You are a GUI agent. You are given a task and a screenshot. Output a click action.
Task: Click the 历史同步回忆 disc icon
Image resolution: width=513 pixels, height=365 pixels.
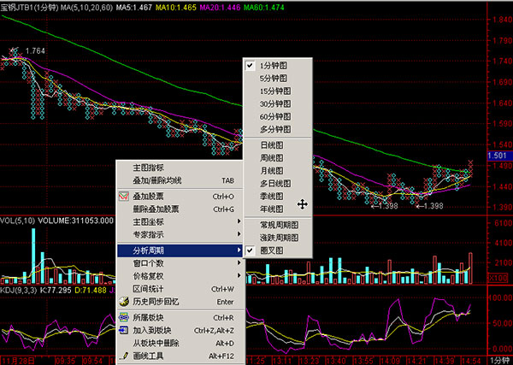coord(124,302)
